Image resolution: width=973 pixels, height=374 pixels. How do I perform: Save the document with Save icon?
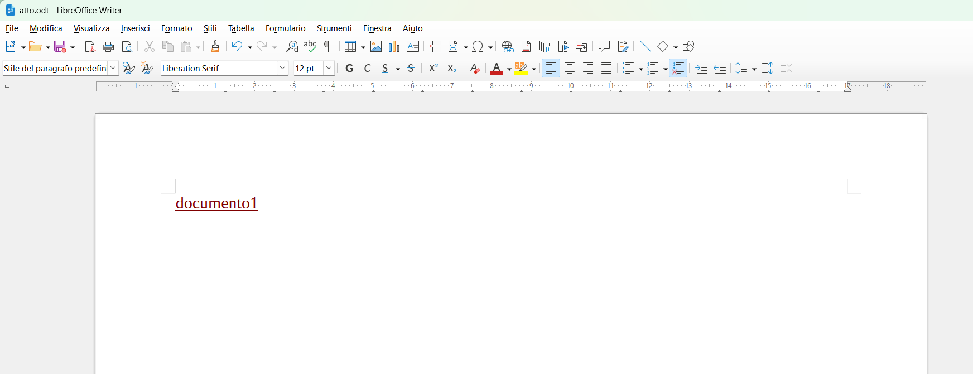[60, 47]
